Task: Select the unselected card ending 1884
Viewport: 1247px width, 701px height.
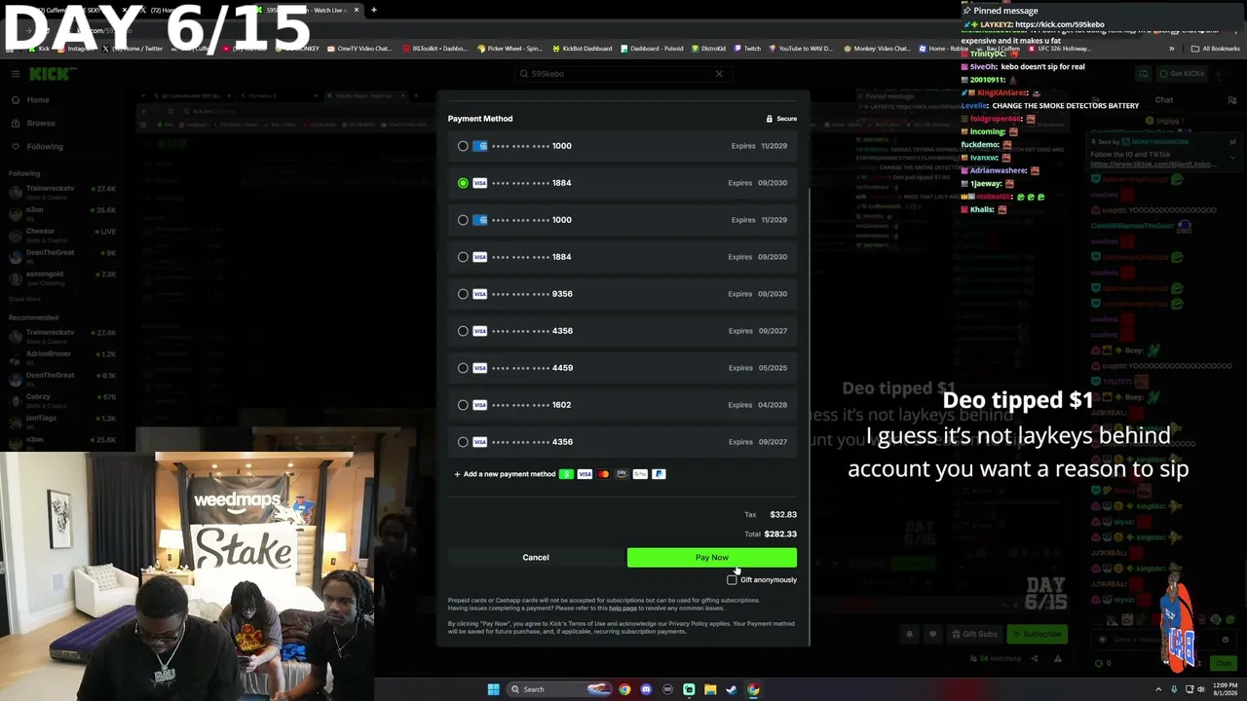Action: coord(623,257)
